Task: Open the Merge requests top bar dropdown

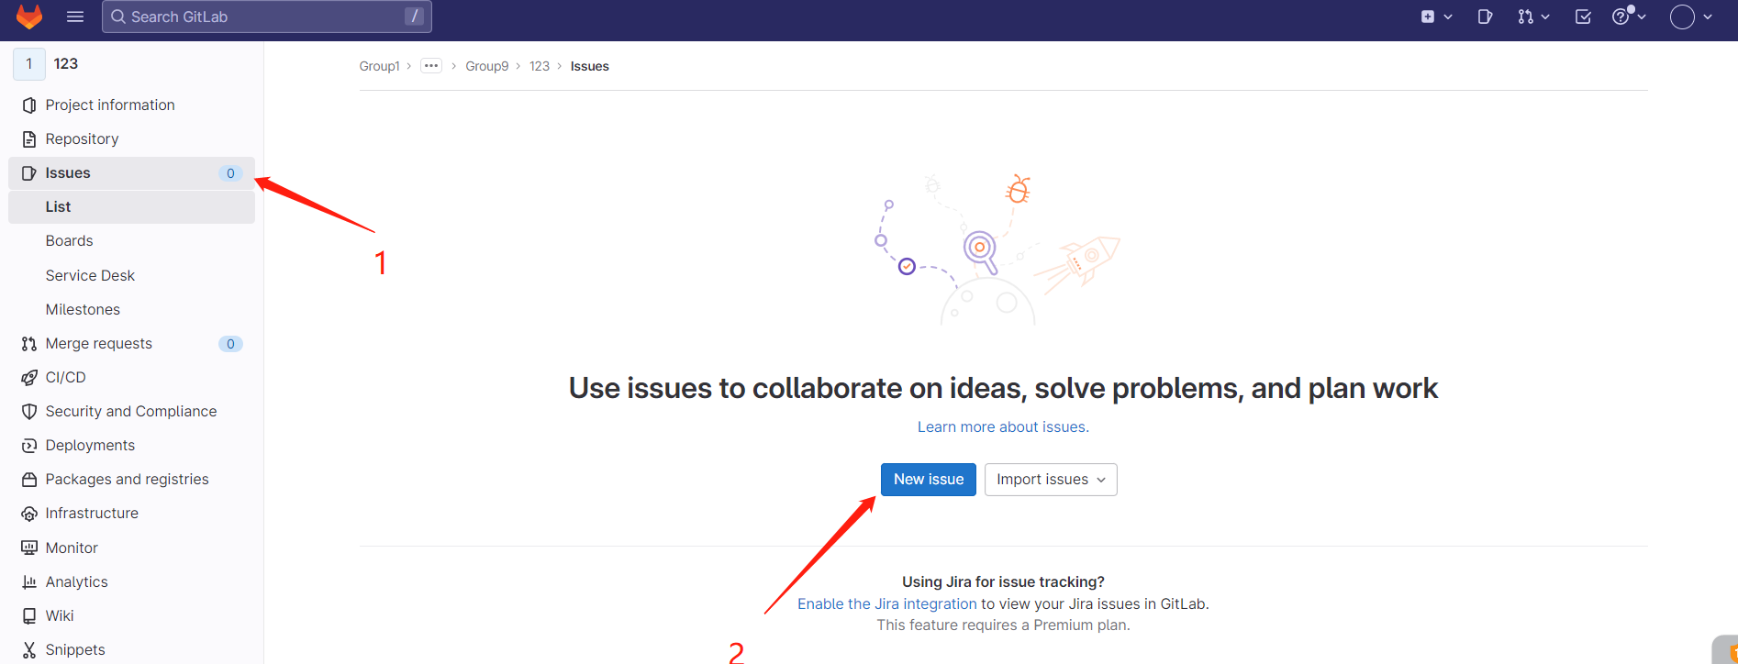Action: click(1533, 17)
